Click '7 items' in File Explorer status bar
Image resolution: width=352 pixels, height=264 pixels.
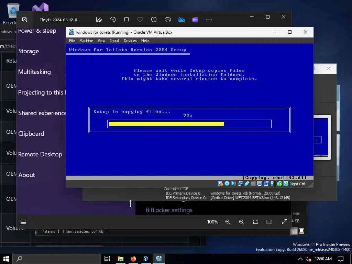click(x=48, y=231)
